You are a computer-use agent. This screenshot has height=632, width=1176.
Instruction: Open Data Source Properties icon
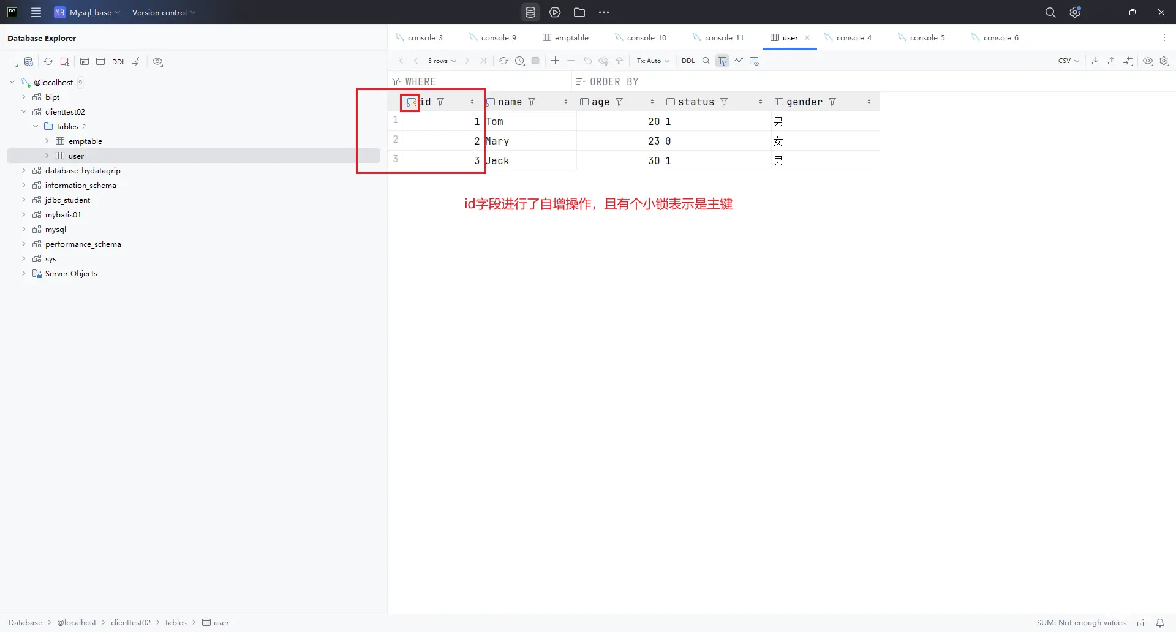click(x=28, y=61)
